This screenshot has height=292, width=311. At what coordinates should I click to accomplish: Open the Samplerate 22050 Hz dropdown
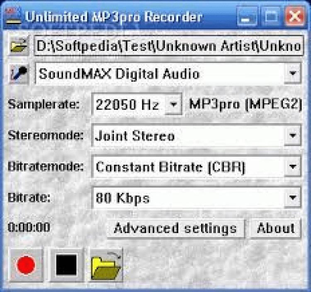pyautogui.click(x=137, y=104)
